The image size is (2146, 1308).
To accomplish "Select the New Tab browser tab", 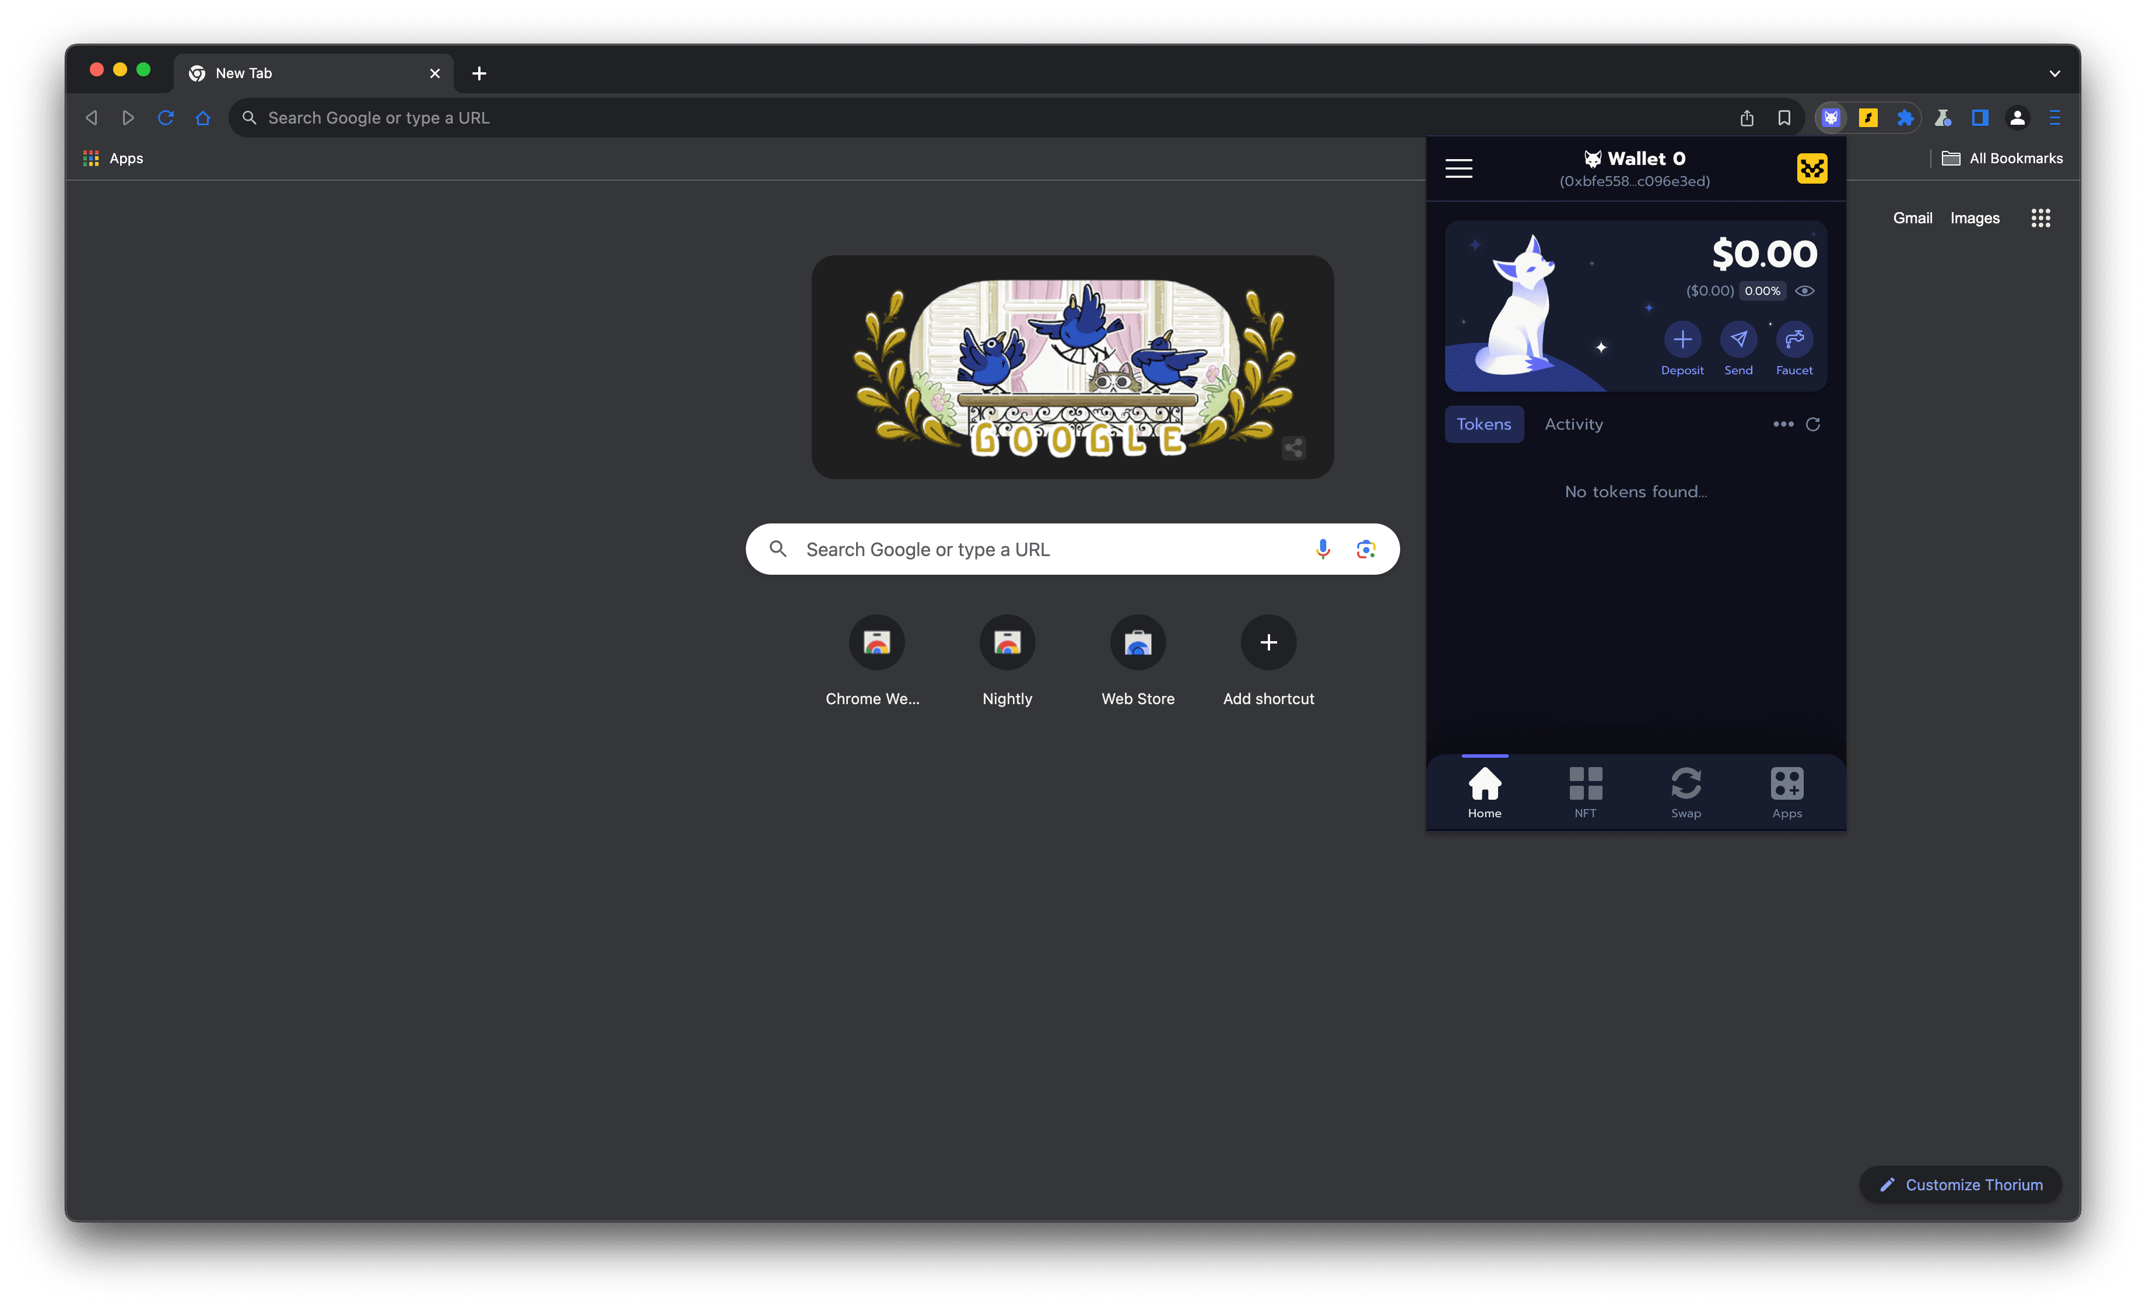I will point(314,73).
